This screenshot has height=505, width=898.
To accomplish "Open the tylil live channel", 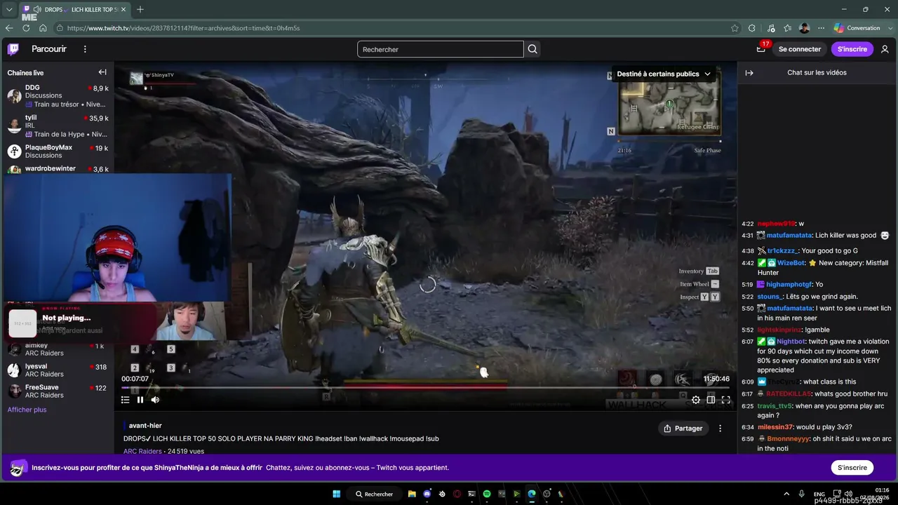I will [58, 126].
